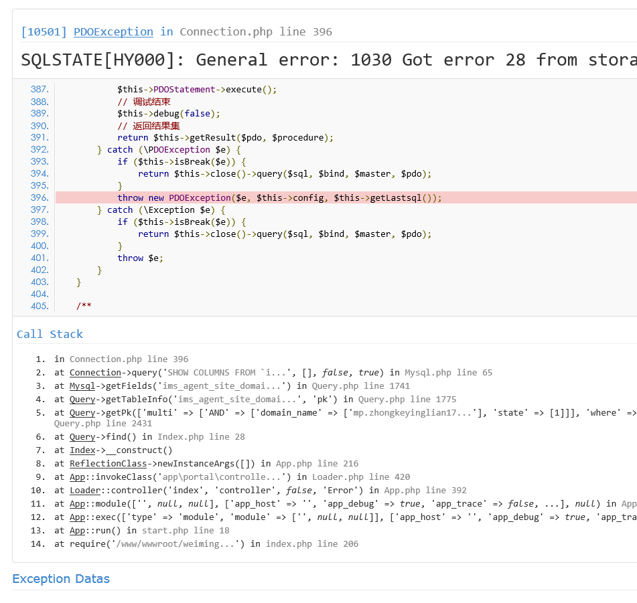This screenshot has width=637, height=603.
Task: Click the PDOException link in the header
Action: pos(113,31)
